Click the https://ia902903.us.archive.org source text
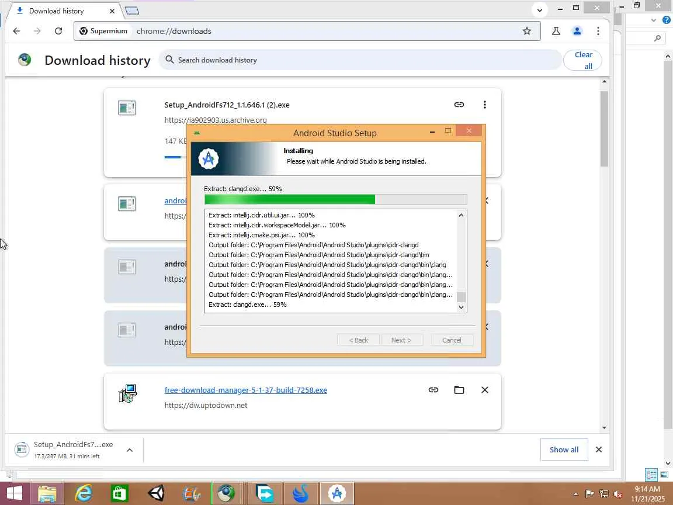 pos(216,120)
